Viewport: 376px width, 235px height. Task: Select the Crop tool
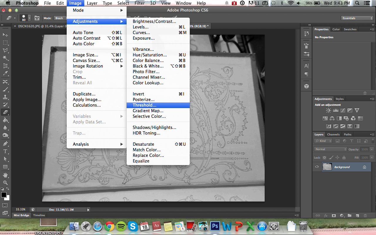pyautogui.click(x=5, y=66)
